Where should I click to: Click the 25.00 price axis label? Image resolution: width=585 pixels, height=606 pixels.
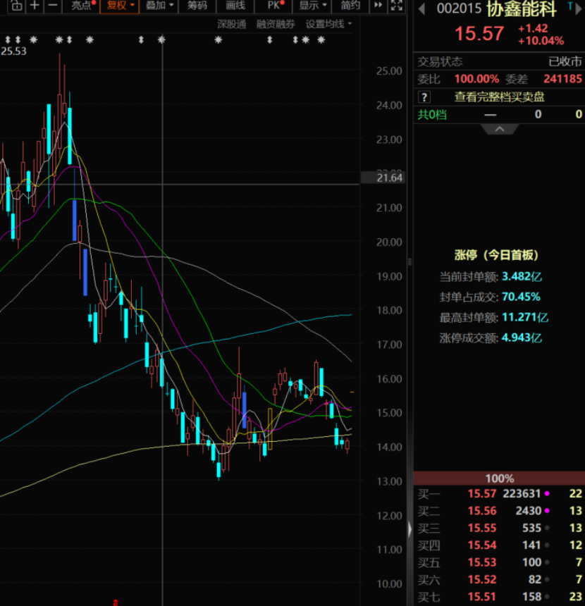(389, 71)
